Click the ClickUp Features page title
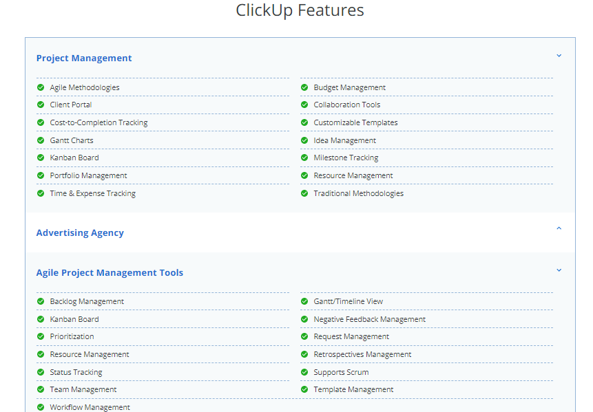The image size is (593, 412). click(x=300, y=10)
